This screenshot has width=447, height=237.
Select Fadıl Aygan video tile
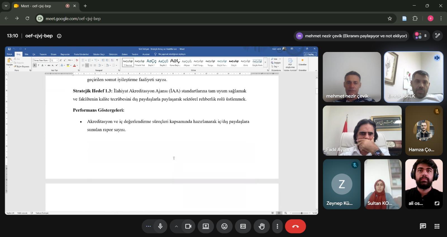(362, 131)
